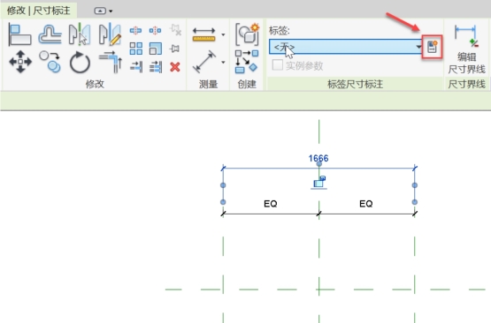Click the Mirror Draw Axis tool

pyautogui.click(x=110, y=34)
